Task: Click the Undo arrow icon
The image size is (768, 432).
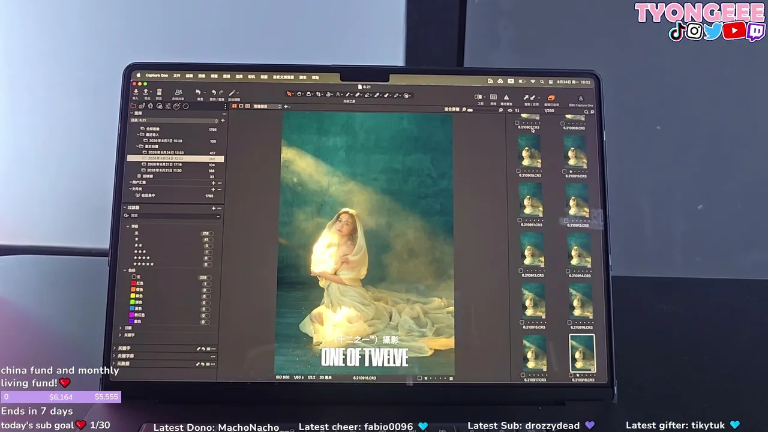Action: 214,92
